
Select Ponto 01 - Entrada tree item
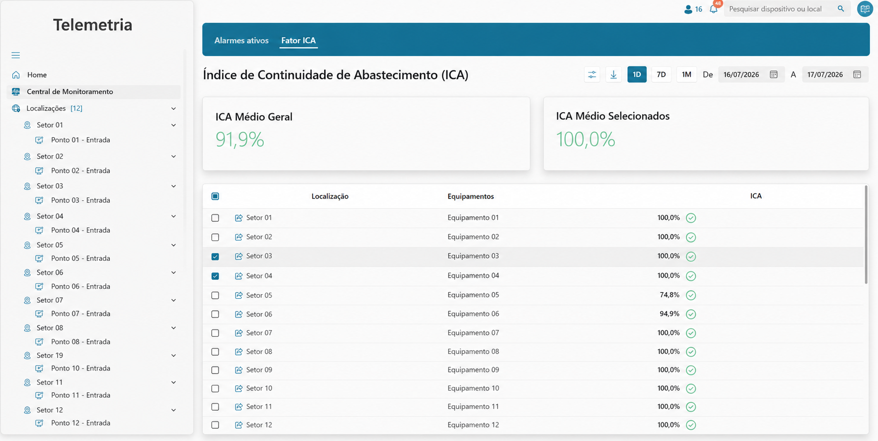(80, 140)
